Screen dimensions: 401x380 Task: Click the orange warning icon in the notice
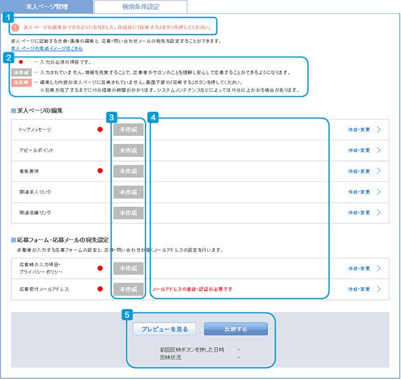[16, 28]
